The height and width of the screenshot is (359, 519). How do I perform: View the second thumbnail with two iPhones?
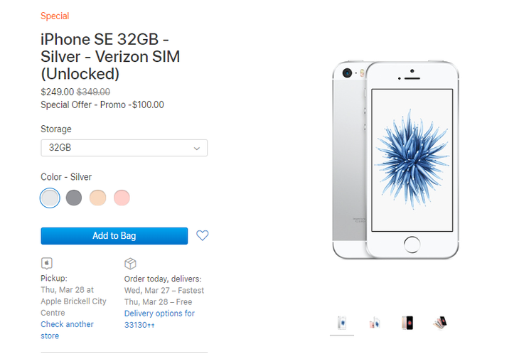[374, 323]
